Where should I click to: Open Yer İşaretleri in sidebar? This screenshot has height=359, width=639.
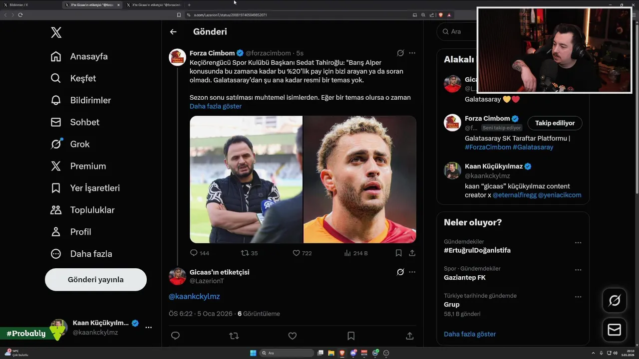click(x=85, y=188)
